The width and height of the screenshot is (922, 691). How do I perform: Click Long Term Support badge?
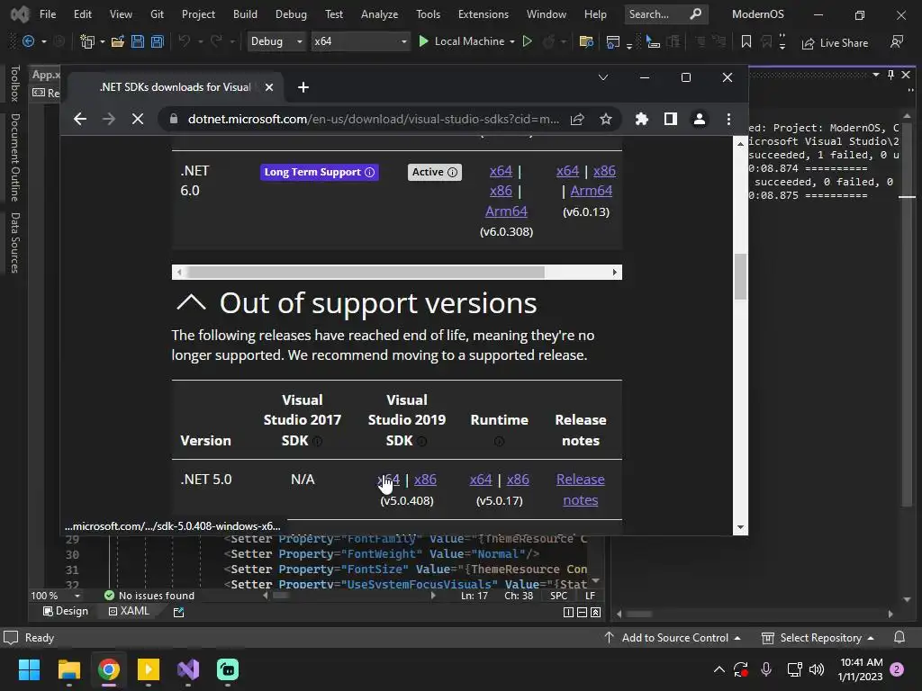coord(320,172)
